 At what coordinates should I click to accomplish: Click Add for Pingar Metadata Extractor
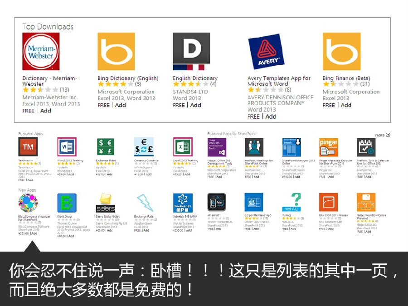pos(331,177)
